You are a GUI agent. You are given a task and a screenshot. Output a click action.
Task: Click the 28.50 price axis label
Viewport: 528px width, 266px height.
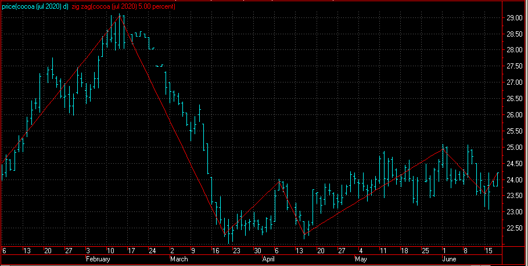point(515,34)
